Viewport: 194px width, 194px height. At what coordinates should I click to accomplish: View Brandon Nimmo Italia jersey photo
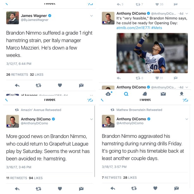[x=152, y=53]
